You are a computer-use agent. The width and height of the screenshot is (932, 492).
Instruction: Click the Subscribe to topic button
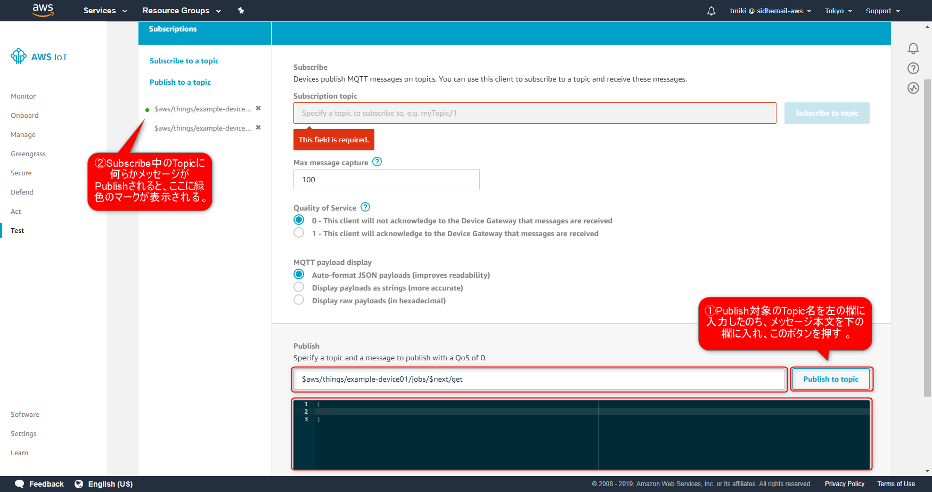click(x=827, y=113)
